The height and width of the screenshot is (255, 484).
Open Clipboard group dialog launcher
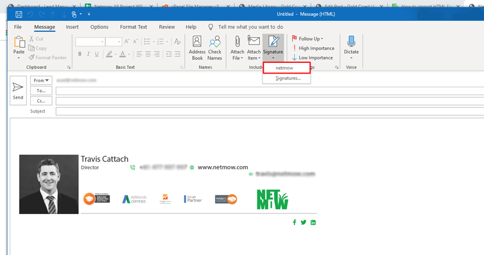coord(69,67)
